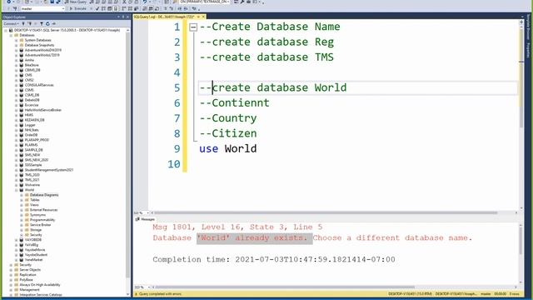Select the Views folder under World
533x300 pixels.
tap(34, 205)
